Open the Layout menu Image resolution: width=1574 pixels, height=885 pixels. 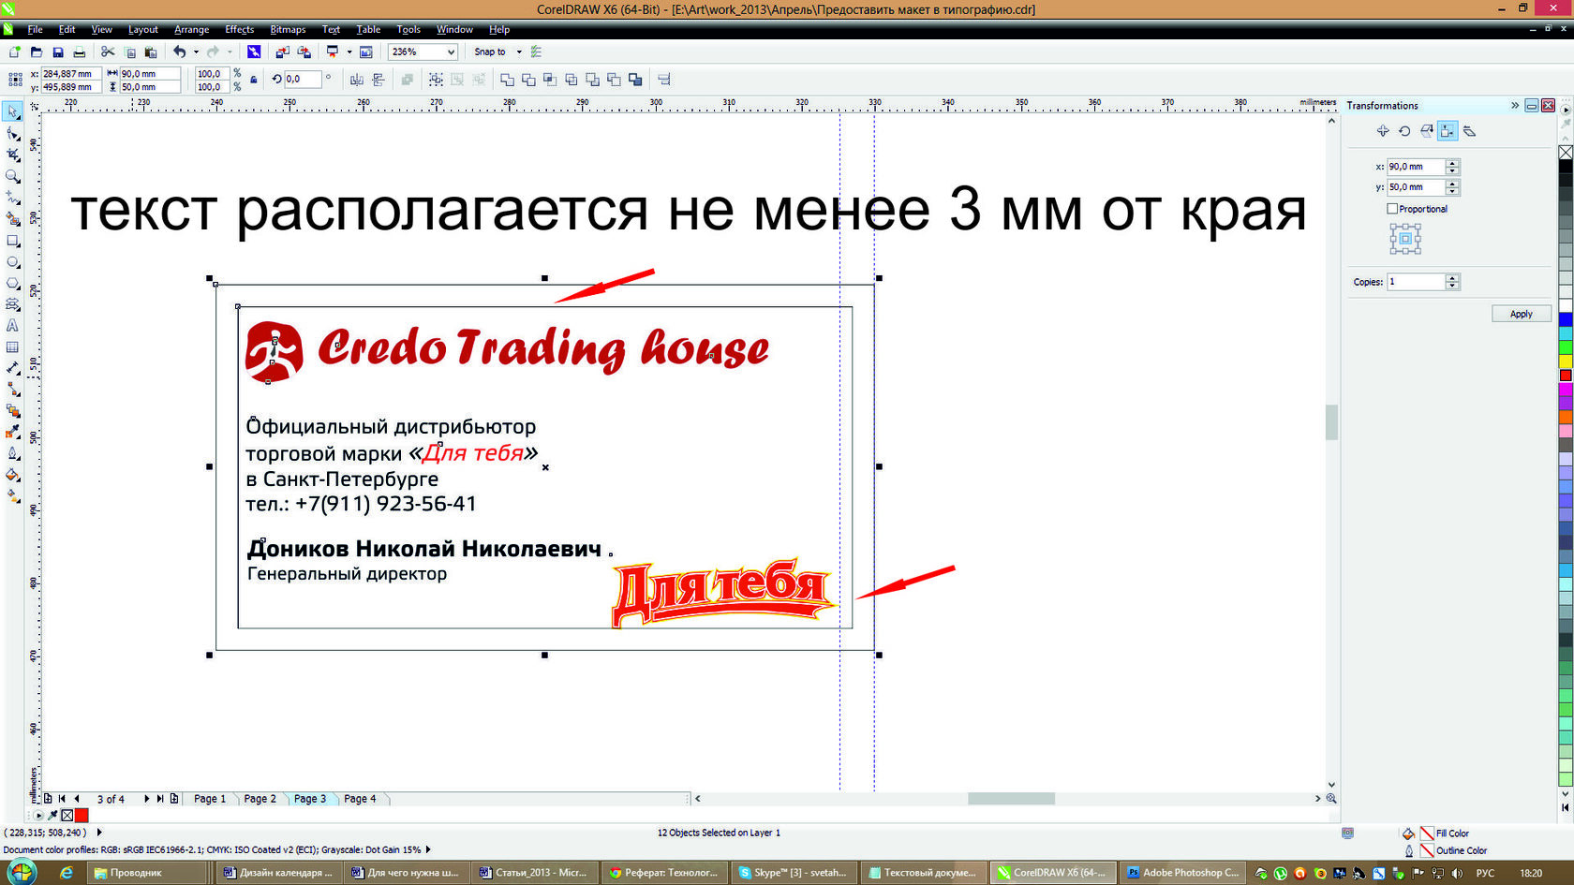tap(143, 30)
